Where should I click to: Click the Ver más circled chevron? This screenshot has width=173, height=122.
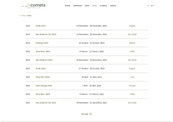(91, 114)
